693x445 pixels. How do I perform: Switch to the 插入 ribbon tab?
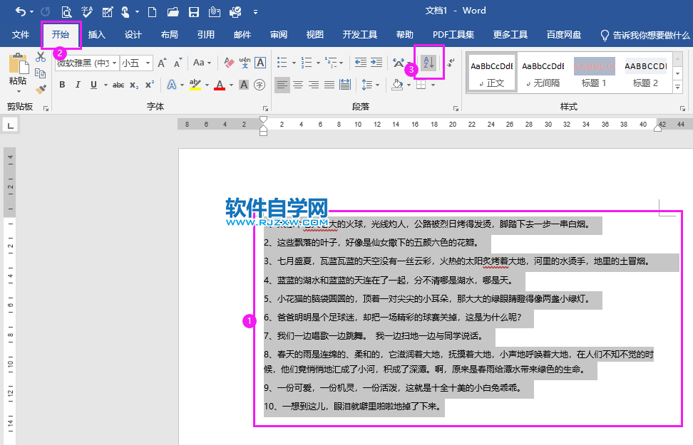(x=97, y=33)
